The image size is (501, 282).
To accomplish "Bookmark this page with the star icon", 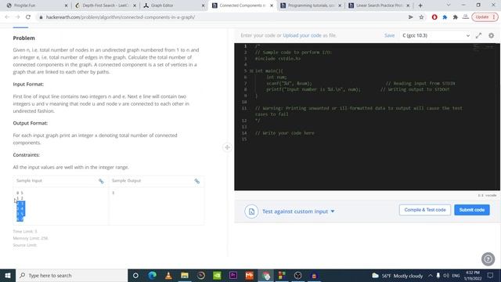I will click(421, 17).
